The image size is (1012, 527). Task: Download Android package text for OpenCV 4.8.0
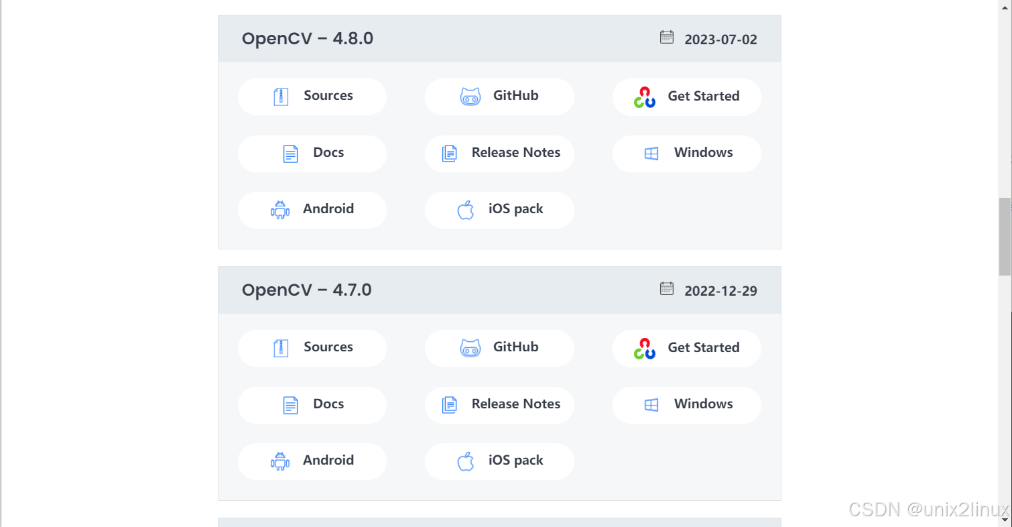pos(328,209)
